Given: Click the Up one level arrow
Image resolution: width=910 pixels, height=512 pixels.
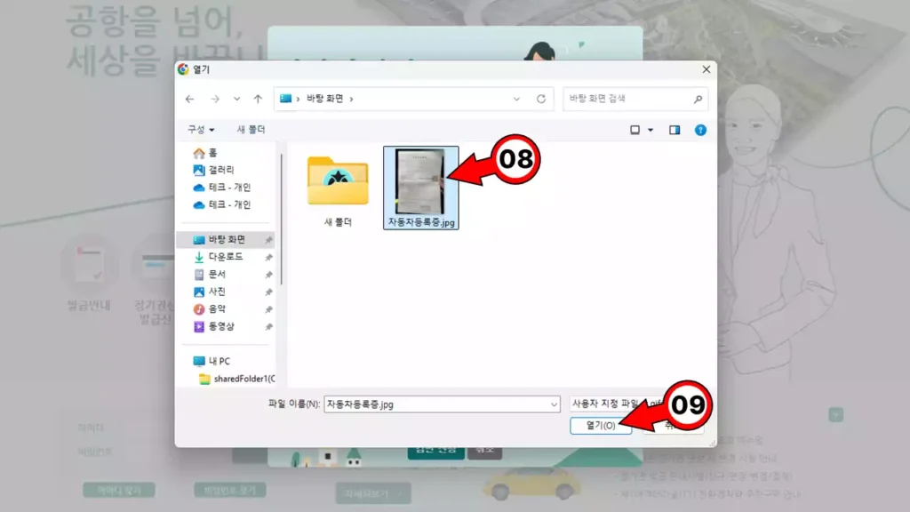Looking at the screenshot, I should (258, 99).
